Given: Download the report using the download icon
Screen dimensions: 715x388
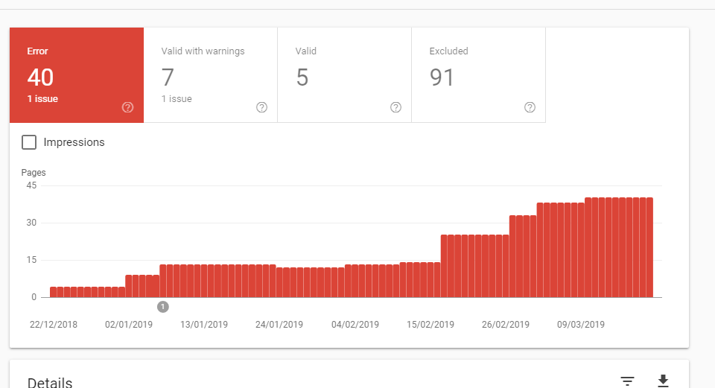Looking at the screenshot, I should (x=663, y=381).
